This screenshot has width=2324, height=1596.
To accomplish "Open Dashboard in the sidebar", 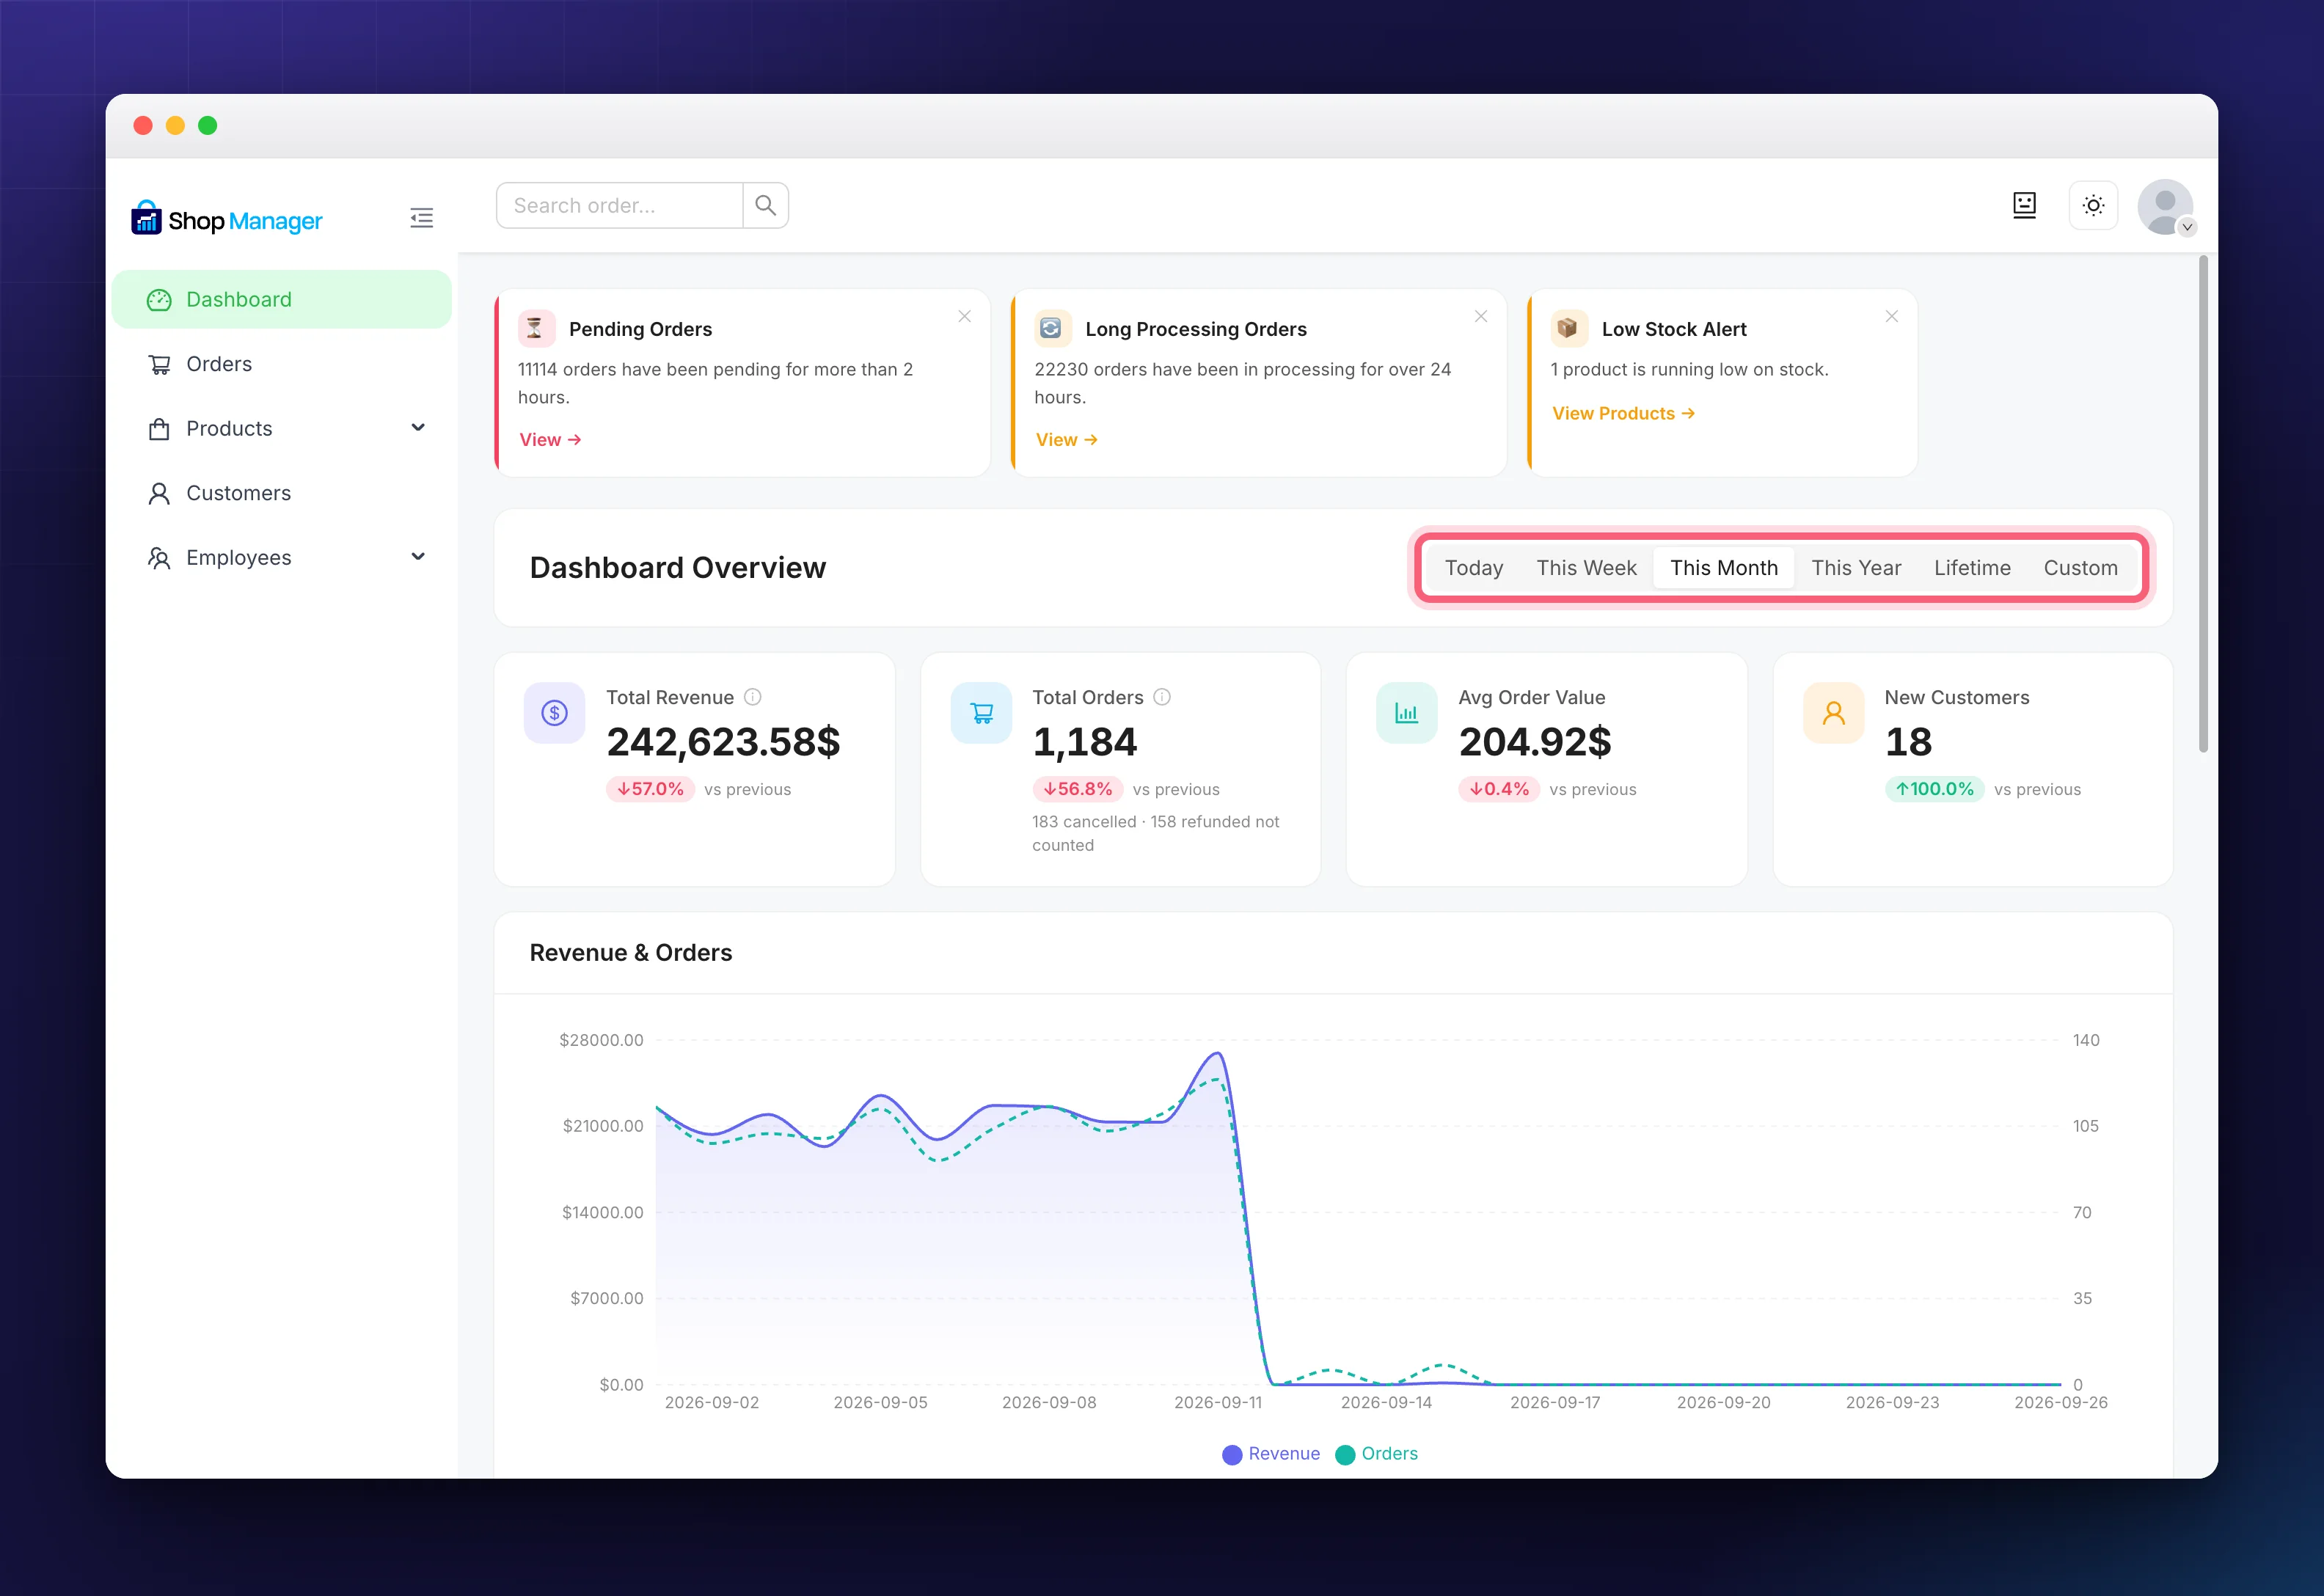I will (282, 299).
